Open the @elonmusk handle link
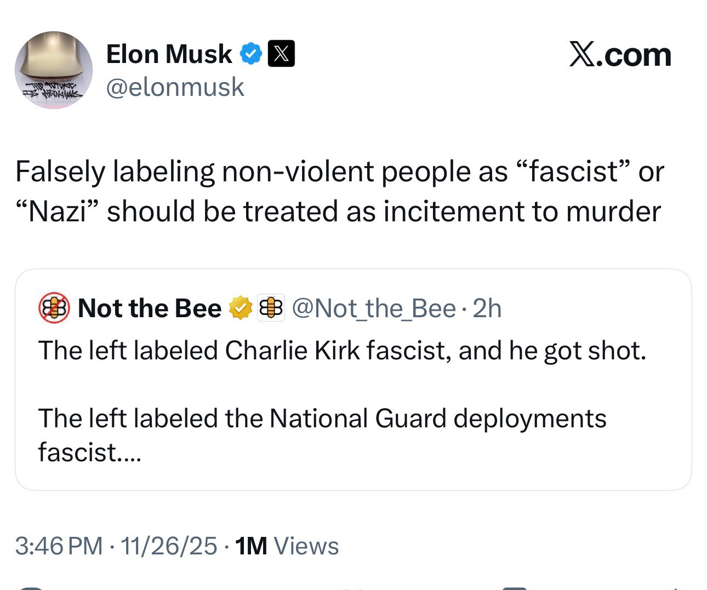The width and height of the screenshot is (707, 590). click(175, 87)
